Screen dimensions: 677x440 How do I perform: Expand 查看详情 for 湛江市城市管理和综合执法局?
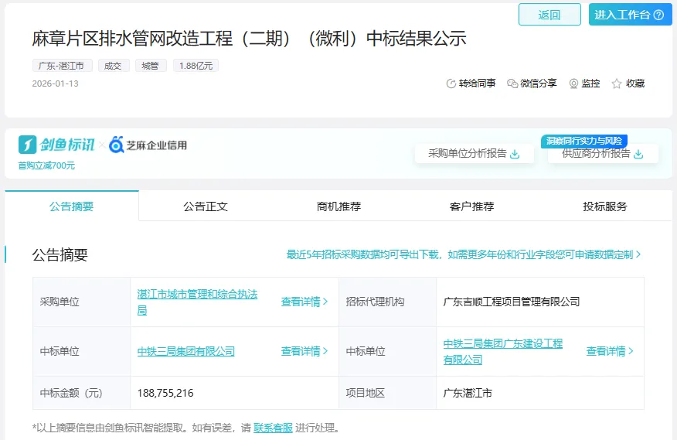[304, 302]
